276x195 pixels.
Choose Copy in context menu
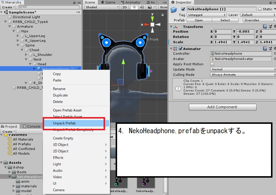(76, 74)
